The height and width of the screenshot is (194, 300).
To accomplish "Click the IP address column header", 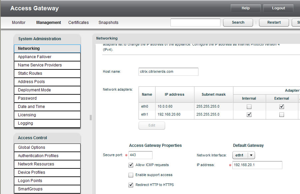I will click(175, 94).
